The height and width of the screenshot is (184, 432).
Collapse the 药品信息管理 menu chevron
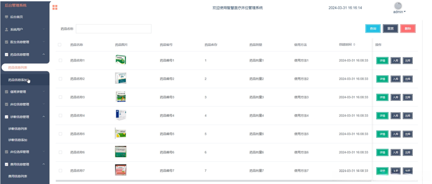pyautogui.click(x=44, y=54)
